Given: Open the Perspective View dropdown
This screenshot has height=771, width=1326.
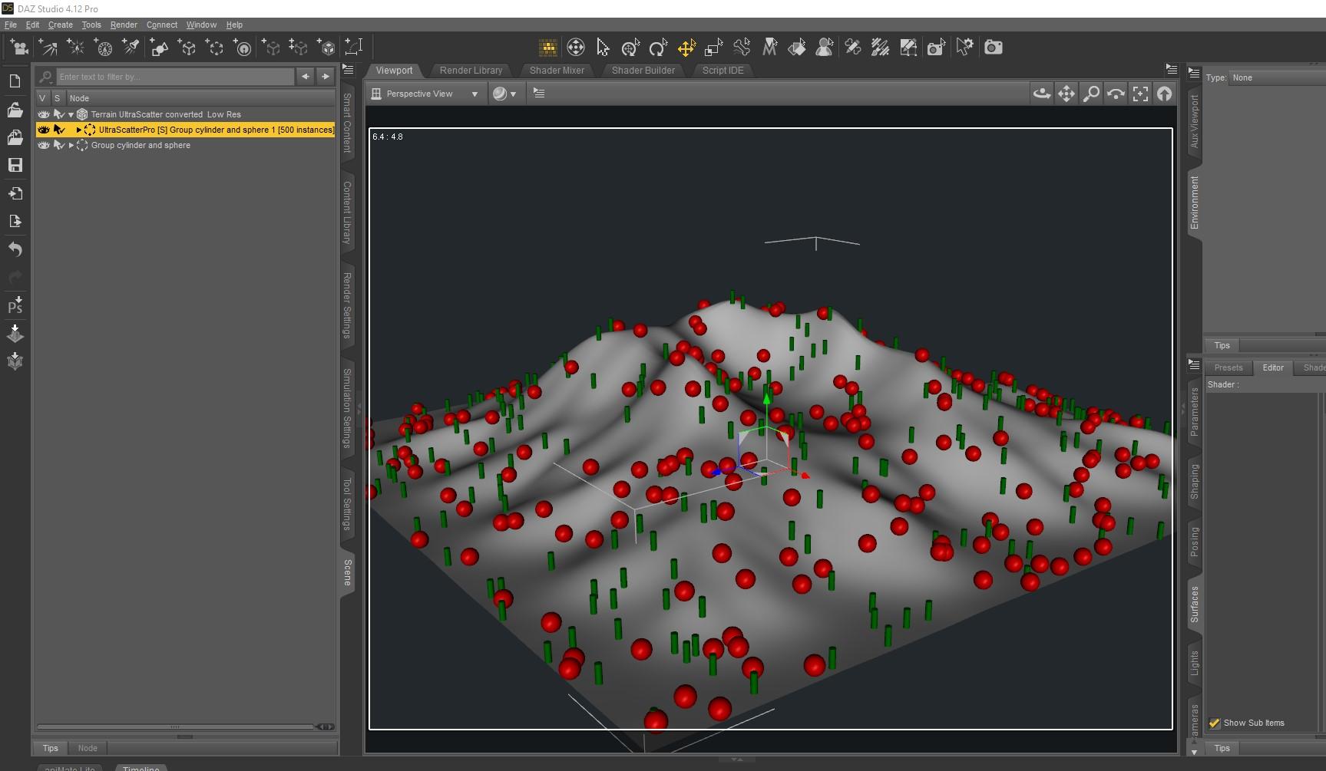Looking at the screenshot, I should pos(425,94).
